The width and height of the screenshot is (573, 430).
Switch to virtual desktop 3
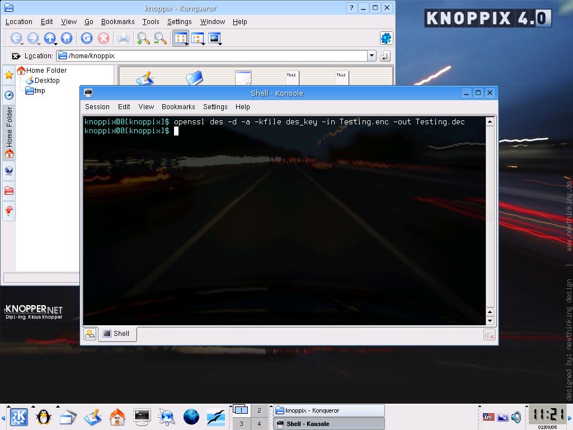(x=241, y=424)
